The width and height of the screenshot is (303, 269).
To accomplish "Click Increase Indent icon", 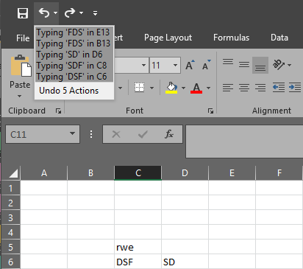I will [295, 88].
